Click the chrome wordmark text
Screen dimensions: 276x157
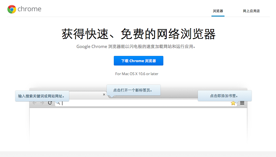29,9
